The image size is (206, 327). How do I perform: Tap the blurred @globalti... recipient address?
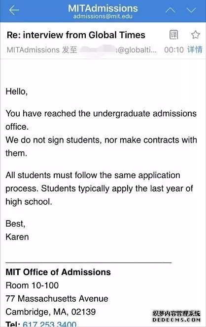[118, 50]
